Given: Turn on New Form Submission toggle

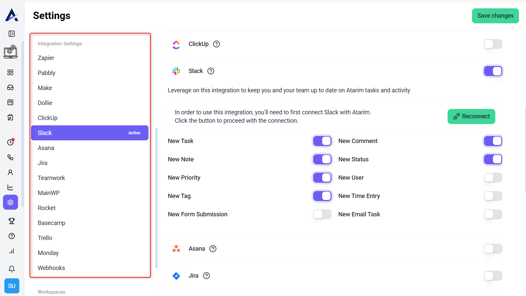Looking at the screenshot, I should tap(322, 214).
